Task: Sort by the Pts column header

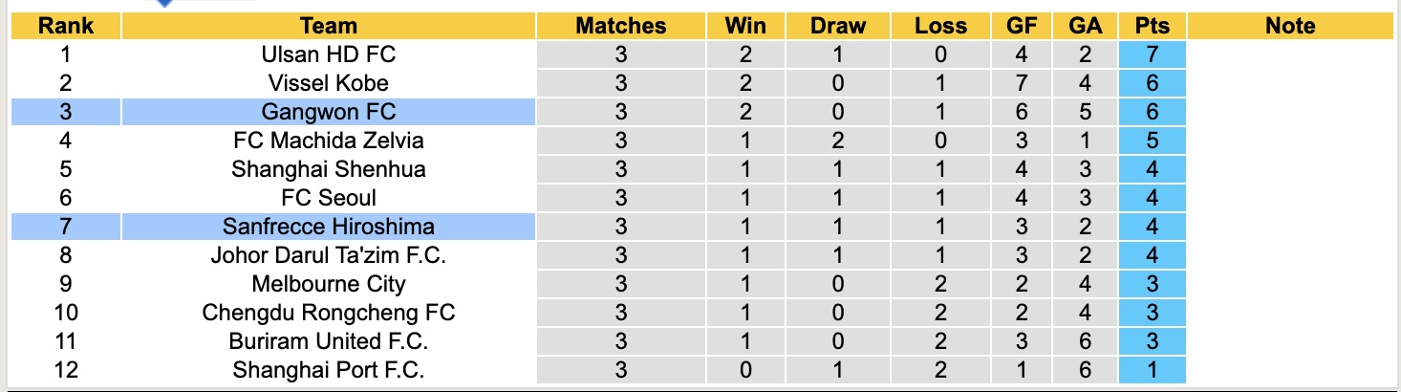Action: [1153, 27]
